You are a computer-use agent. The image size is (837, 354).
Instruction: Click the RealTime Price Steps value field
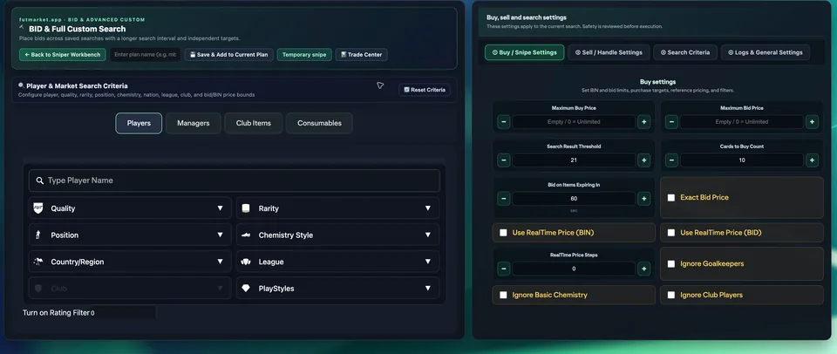click(574, 269)
